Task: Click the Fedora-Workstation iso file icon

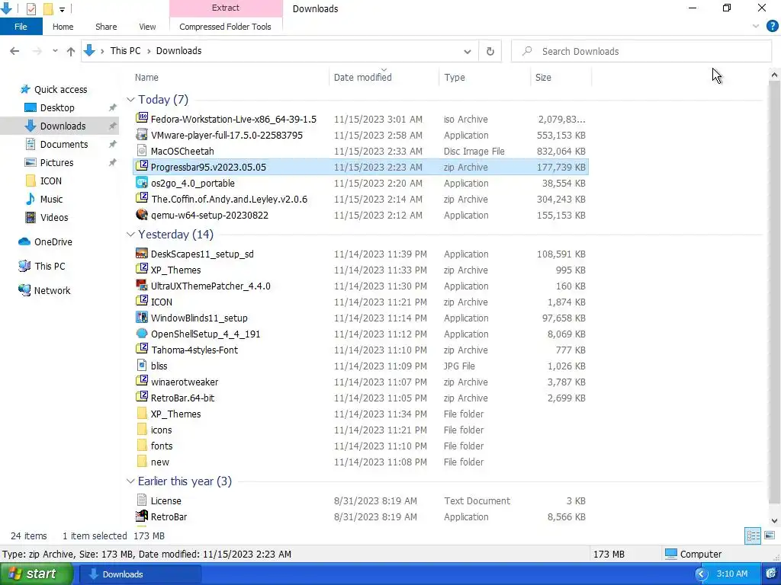Action: coord(142,118)
